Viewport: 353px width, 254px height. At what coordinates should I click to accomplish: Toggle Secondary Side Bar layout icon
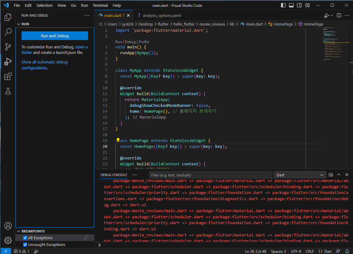coord(299,5)
